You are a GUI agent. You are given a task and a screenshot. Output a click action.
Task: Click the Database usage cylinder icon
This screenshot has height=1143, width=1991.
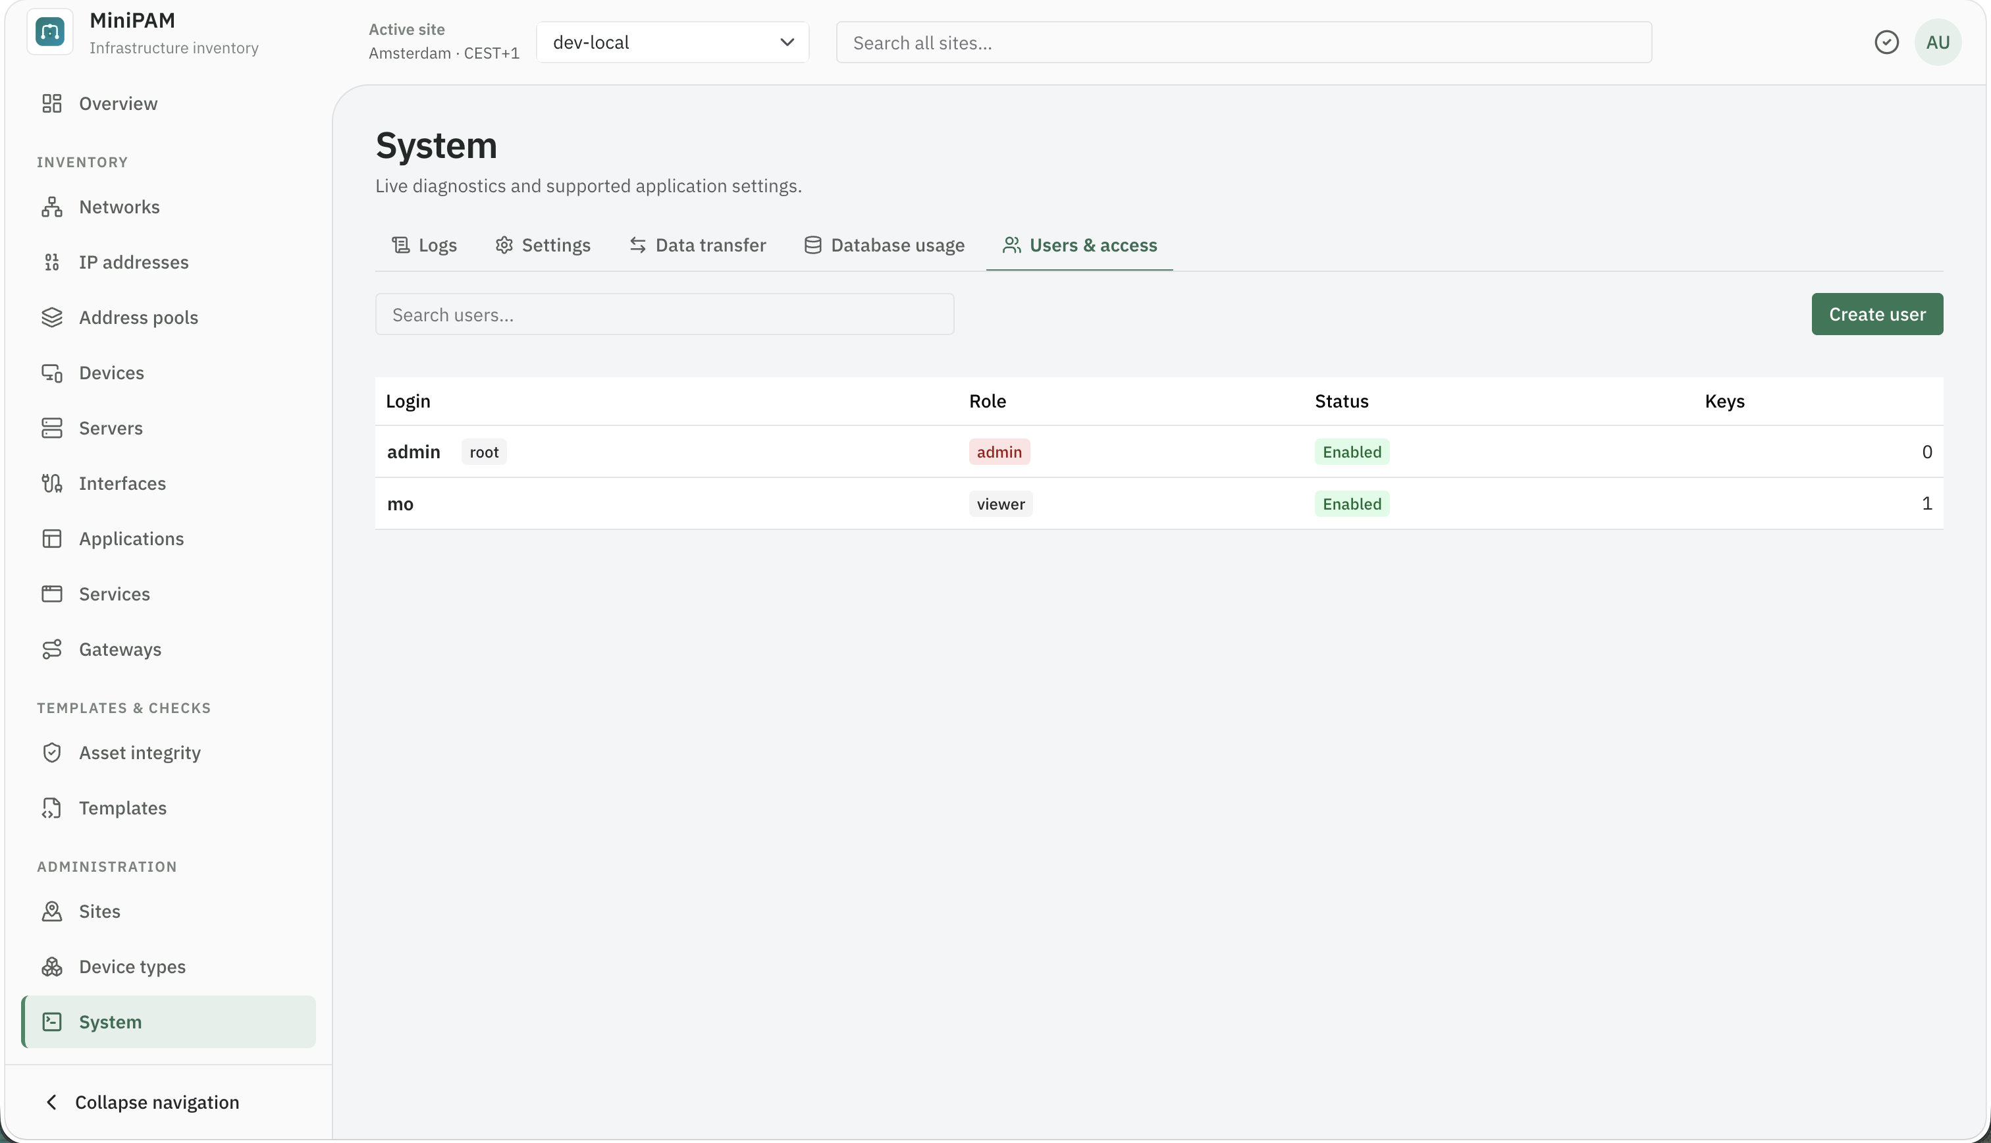813,246
